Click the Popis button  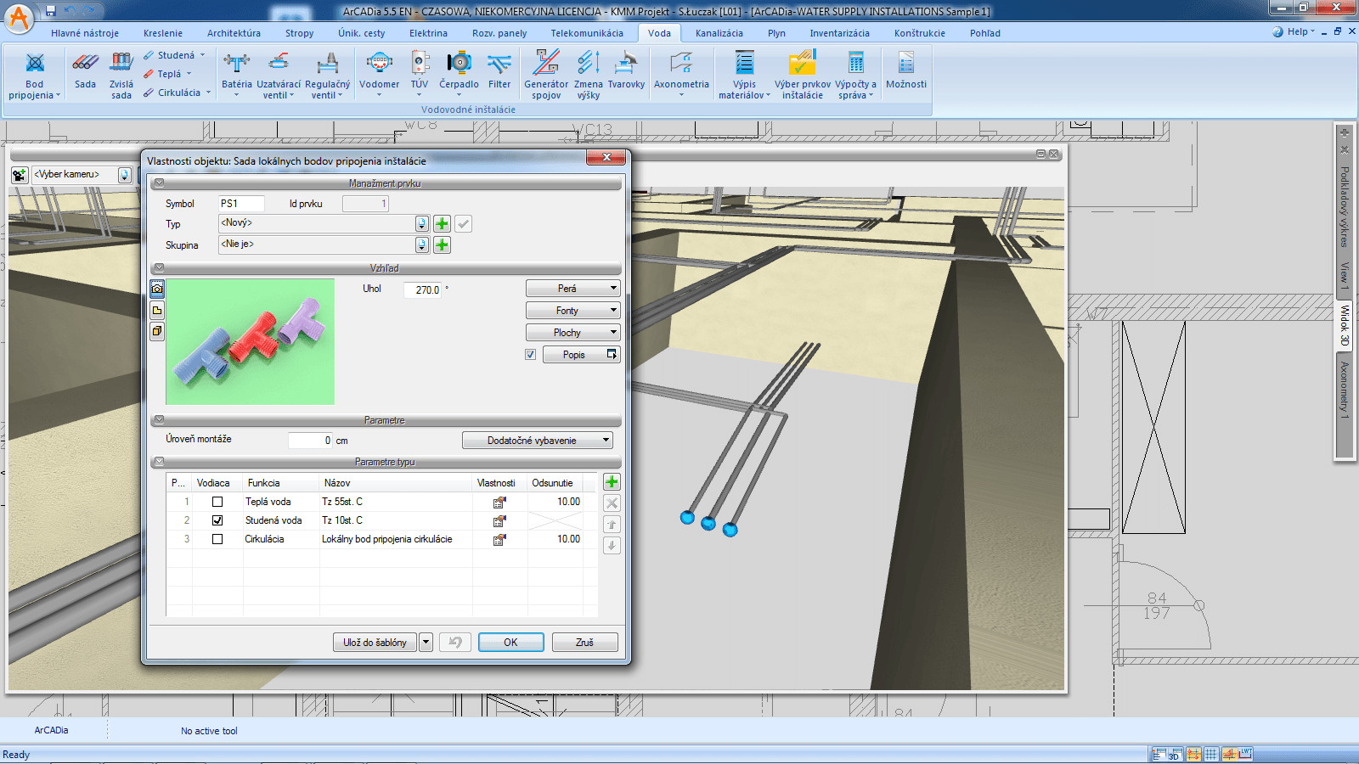581,355
